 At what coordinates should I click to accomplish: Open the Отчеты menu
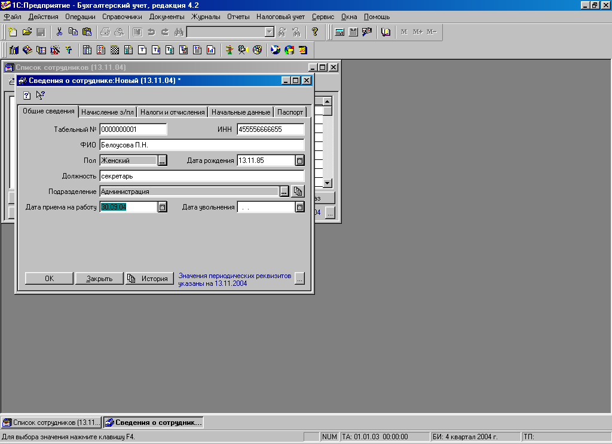pos(238,17)
